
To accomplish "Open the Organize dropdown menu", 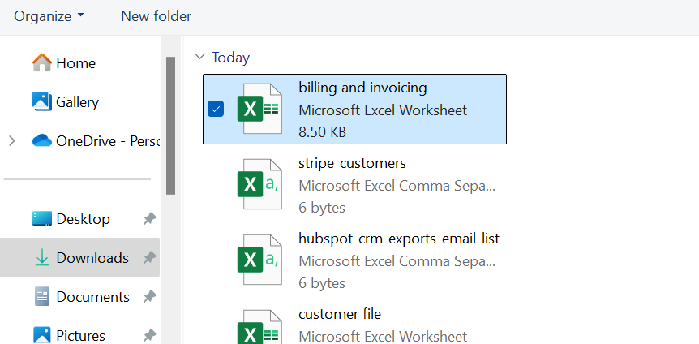I will [49, 16].
